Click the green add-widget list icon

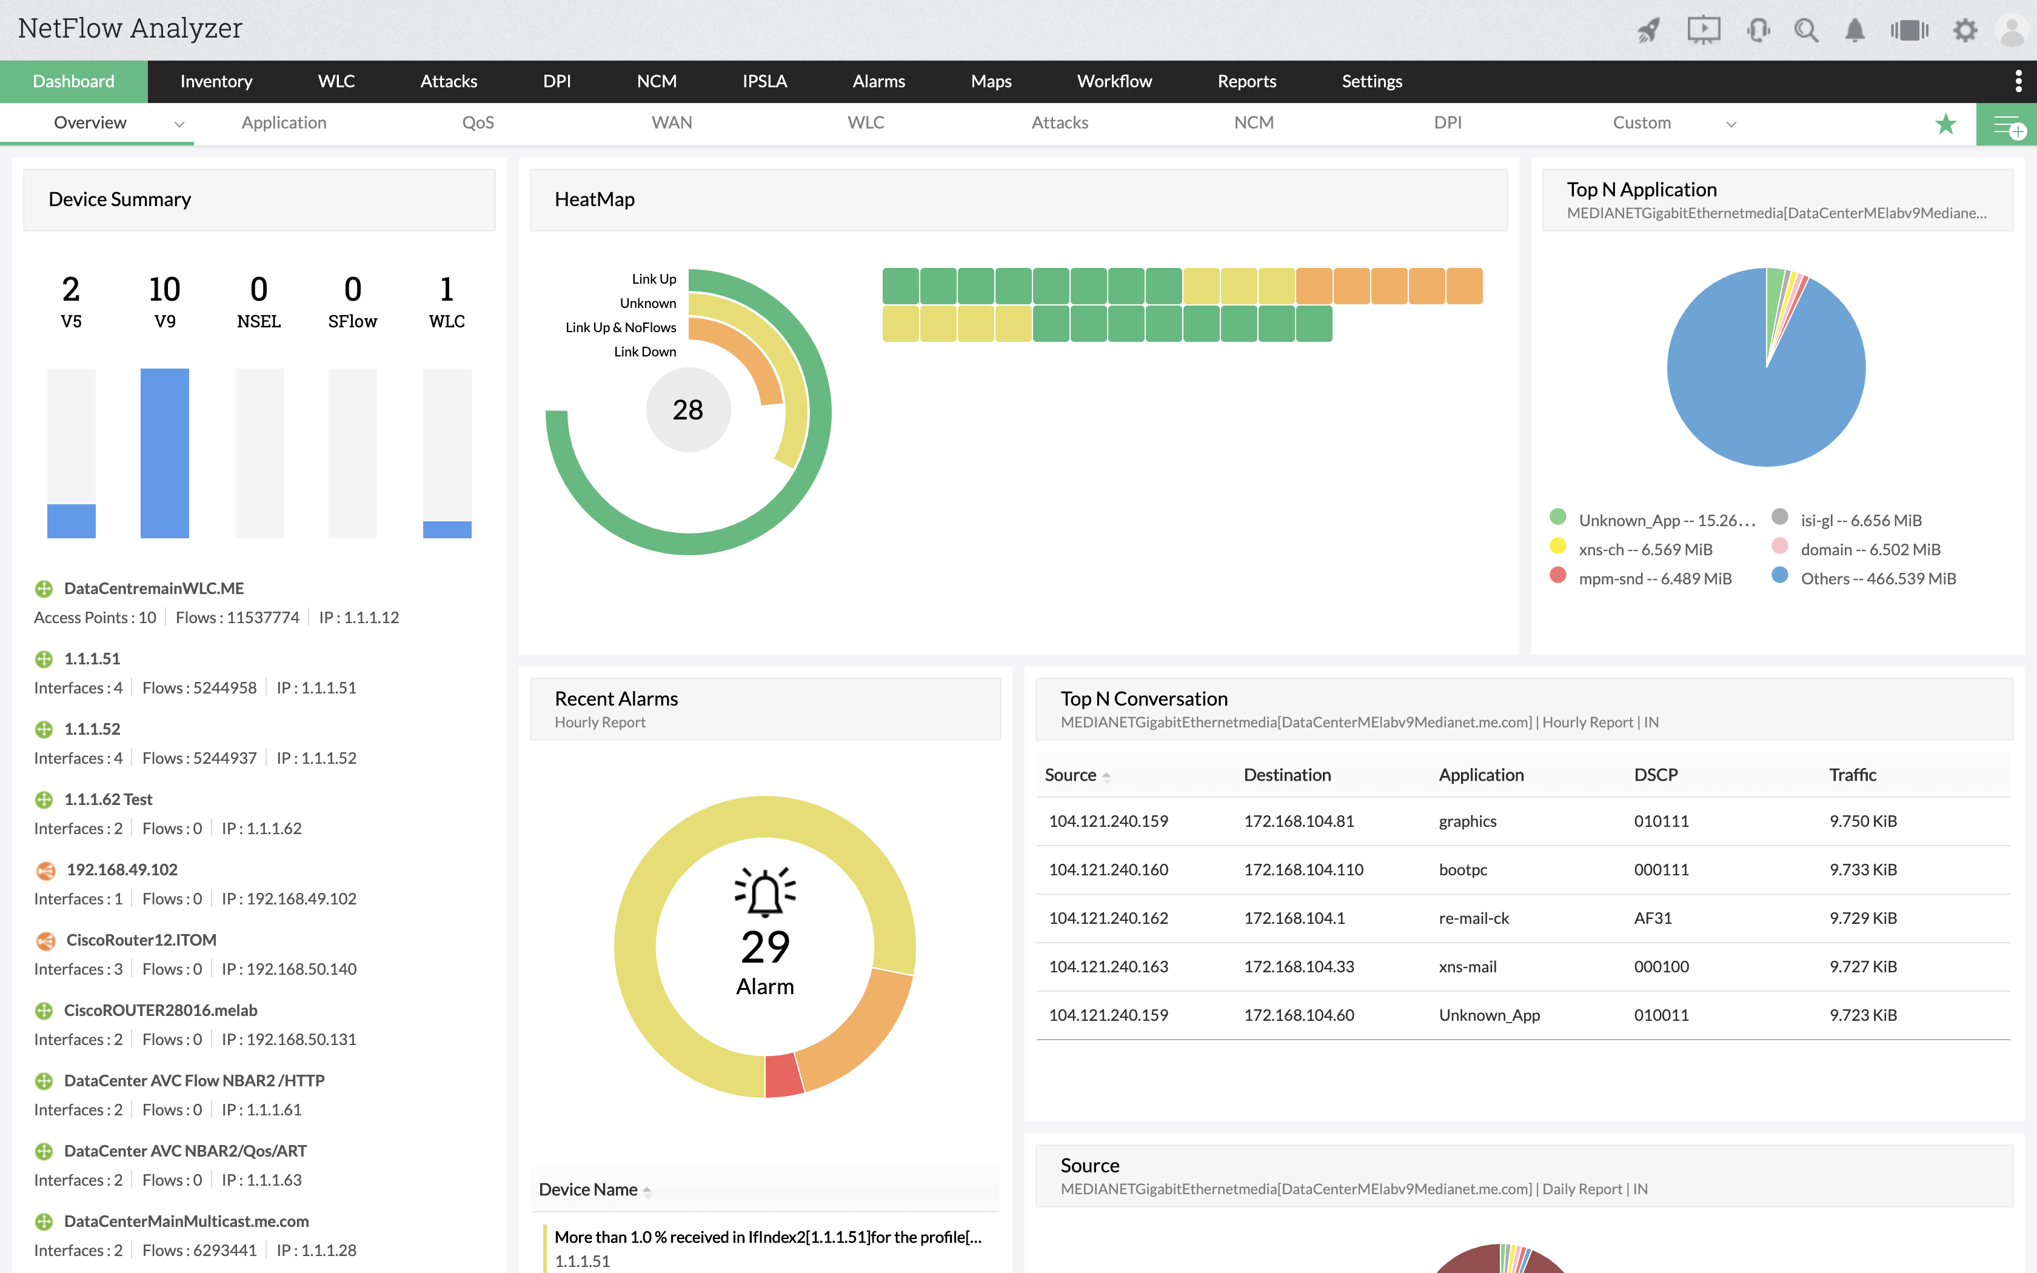click(2007, 125)
